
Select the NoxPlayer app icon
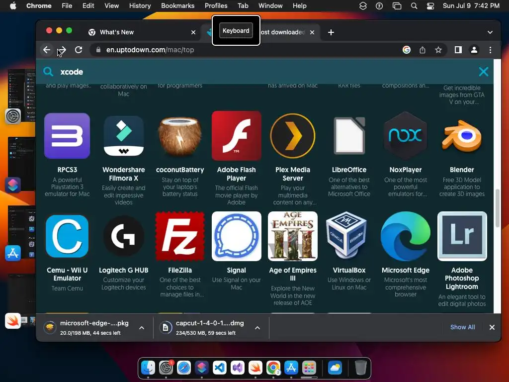coord(406,136)
